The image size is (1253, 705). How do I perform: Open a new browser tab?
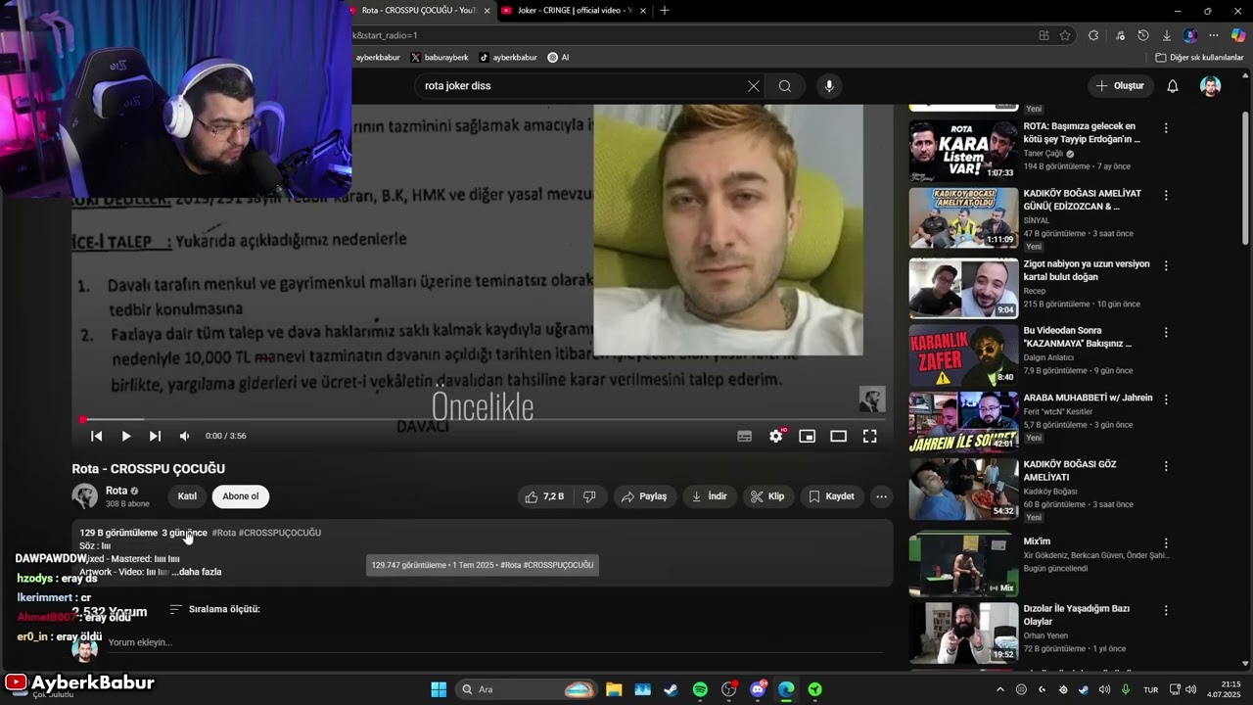pyautogui.click(x=665, y=11)
